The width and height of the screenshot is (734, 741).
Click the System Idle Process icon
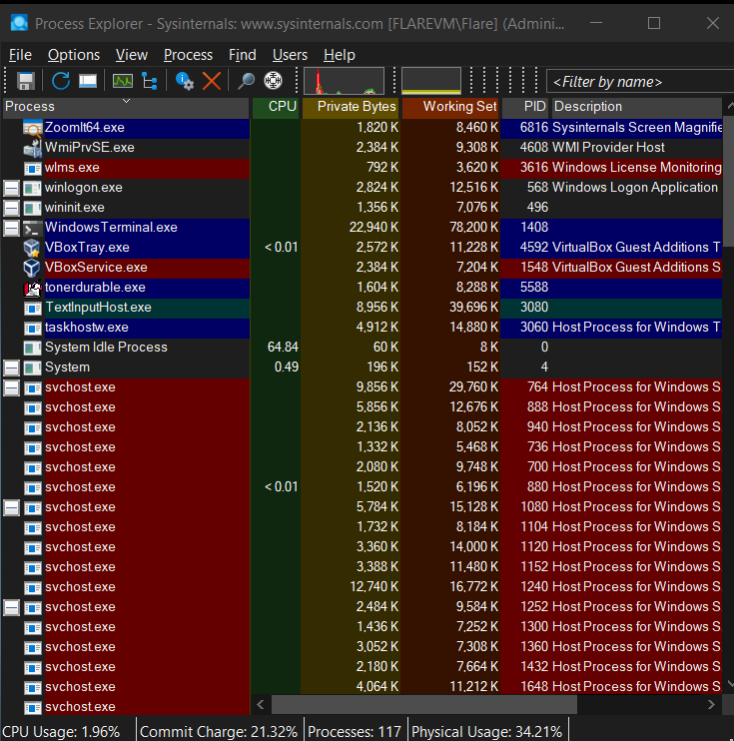pos(33,348)
